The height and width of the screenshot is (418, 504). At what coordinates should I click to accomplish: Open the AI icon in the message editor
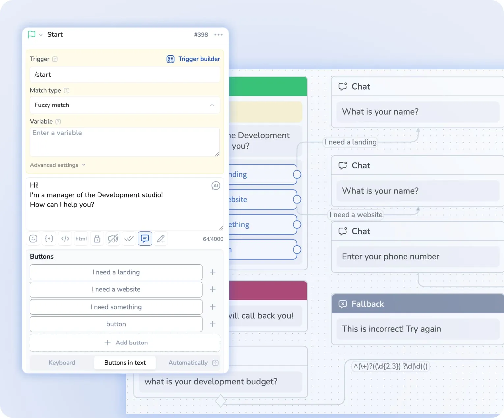(x=216, y=186)
